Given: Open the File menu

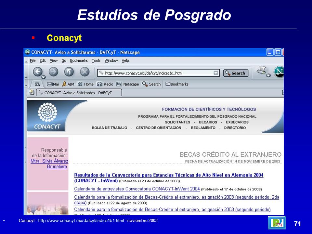Looking at the screenshot, I should click(32, 60).
